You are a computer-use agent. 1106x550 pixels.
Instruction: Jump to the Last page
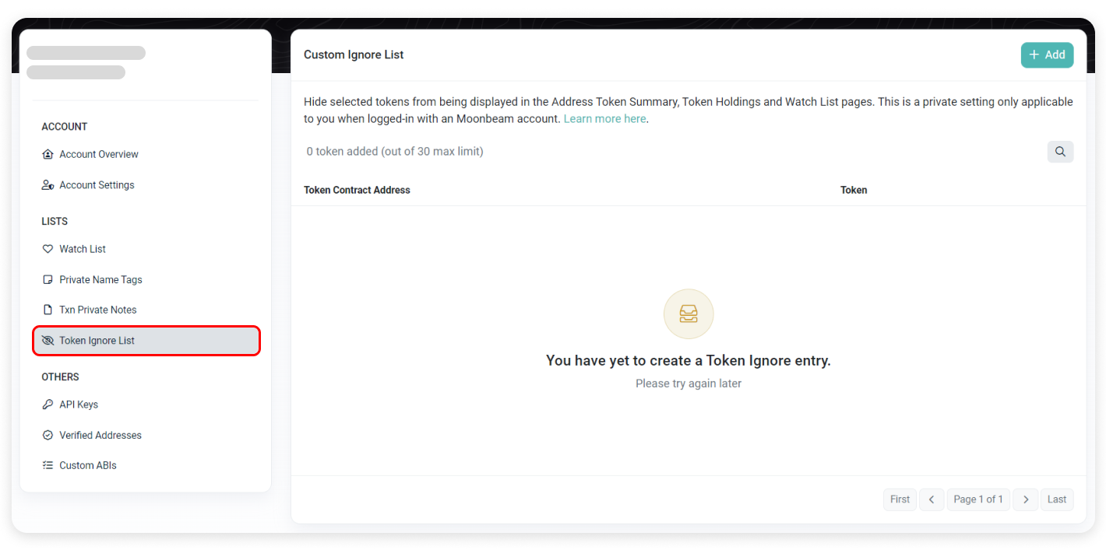coord(1057,499)
